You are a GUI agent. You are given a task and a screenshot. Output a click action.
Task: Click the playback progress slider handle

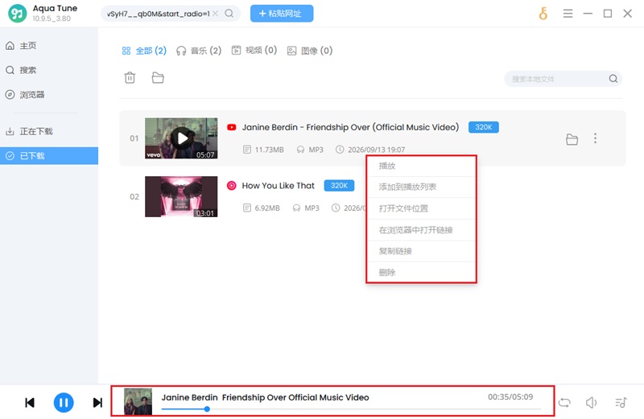tap(207, 409)
